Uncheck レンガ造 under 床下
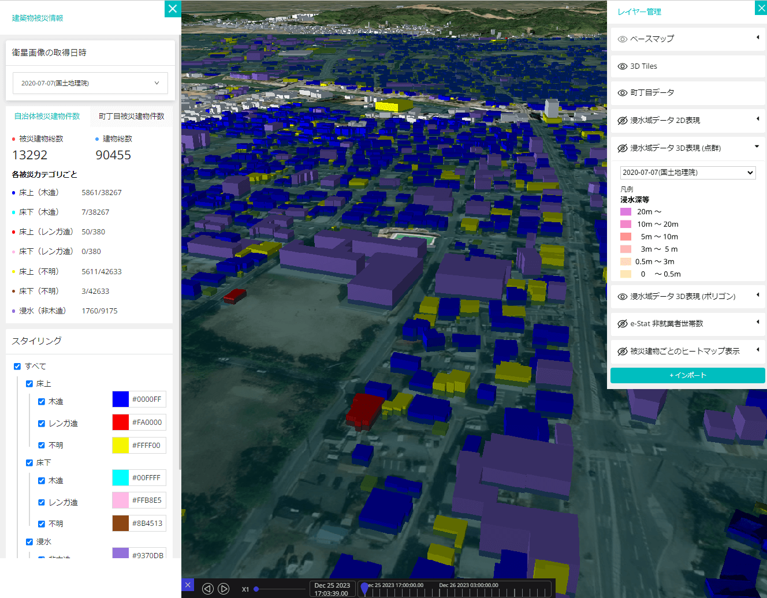767x598 pixels. (x=42, y=503)
